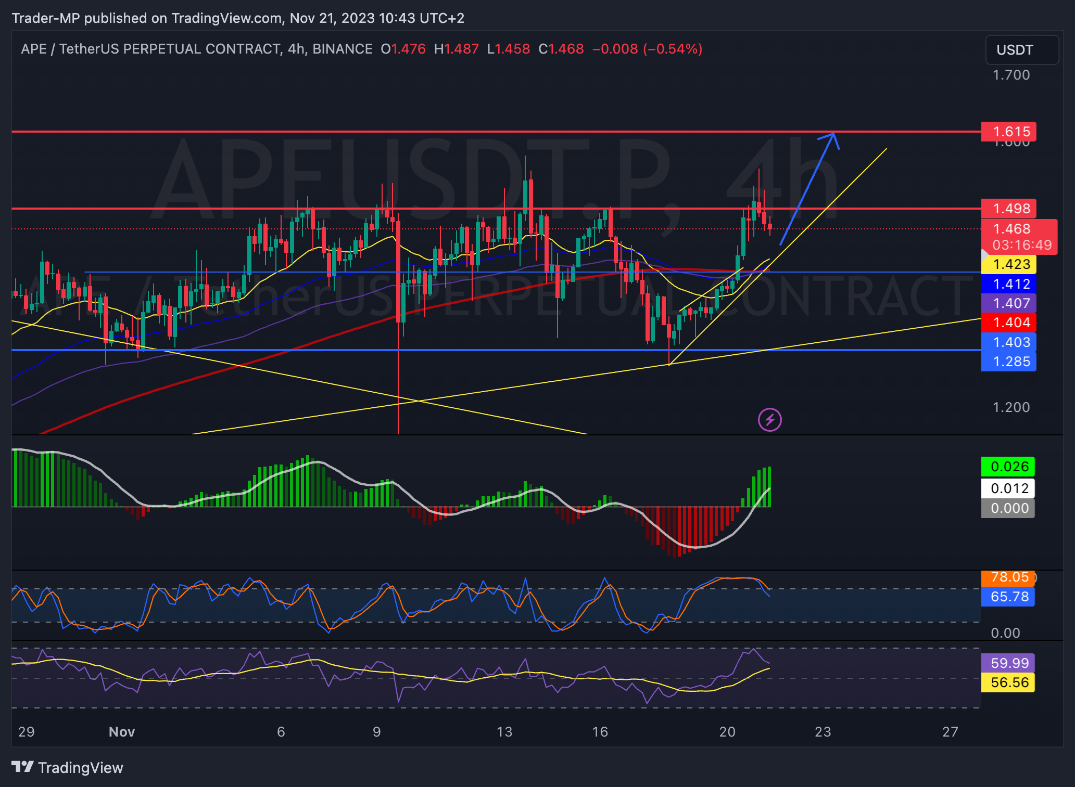Click the purple 1.407 price label

tap(1008, 303)
